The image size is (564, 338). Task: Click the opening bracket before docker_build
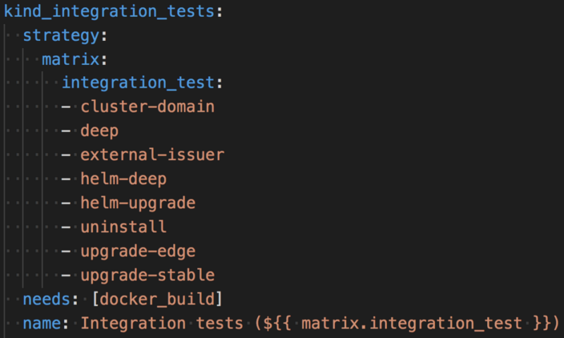click(95, 299)
